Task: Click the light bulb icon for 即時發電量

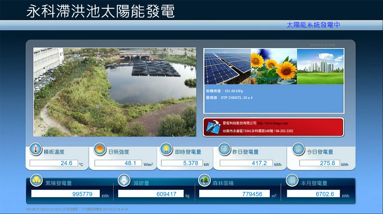Action: (166, 149)
